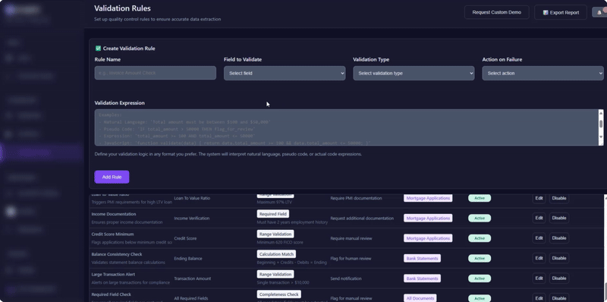Click the Completeness Check validation type chip
The width and height of the screenshot is (607, 302).
click(x=278, y=294)
